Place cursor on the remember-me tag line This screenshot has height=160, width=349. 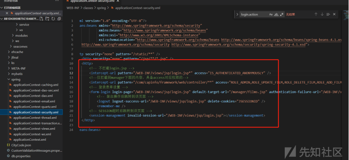coord(111,106)
